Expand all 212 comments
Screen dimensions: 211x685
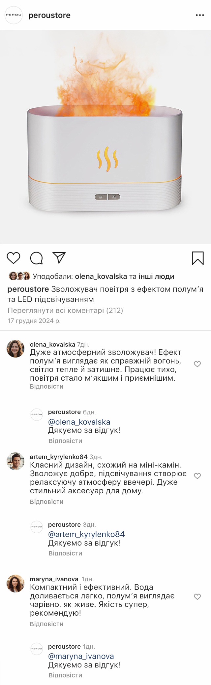65,310
